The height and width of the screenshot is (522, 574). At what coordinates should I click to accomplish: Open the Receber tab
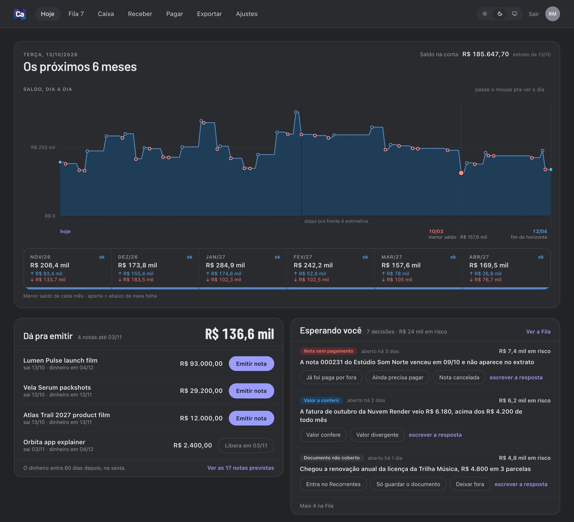point(140,14)
